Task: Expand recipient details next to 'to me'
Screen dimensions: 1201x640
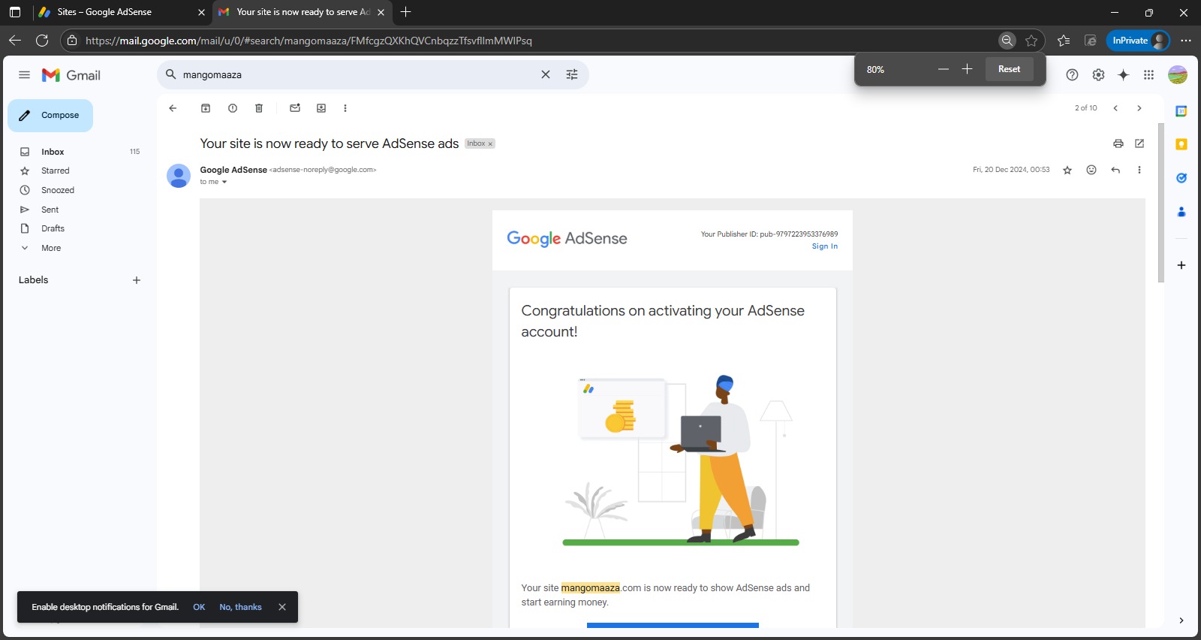Action: click(x=224, y=182)
